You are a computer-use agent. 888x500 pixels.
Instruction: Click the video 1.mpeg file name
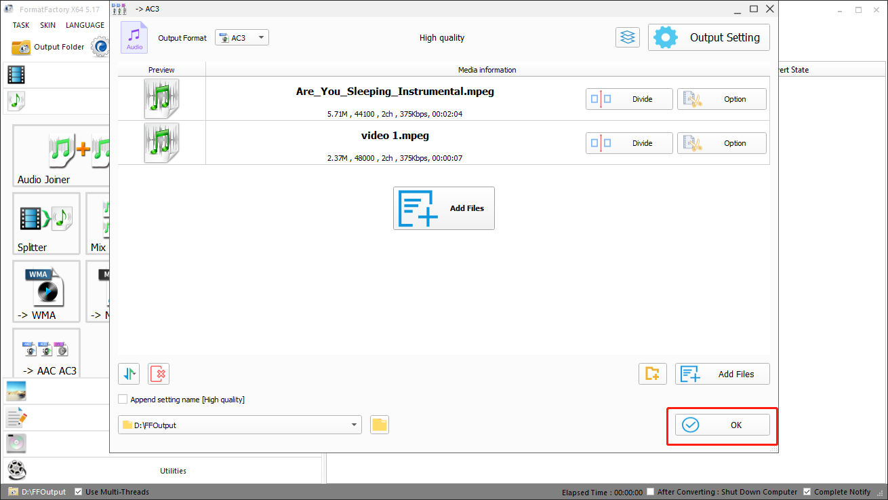click(x=395, y=136)
